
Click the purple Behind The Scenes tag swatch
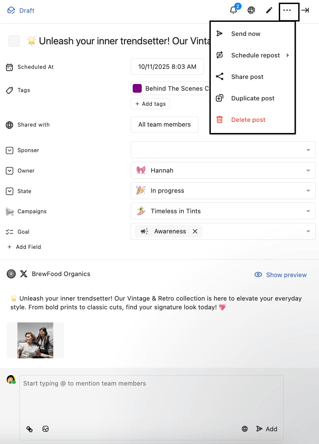point(137,89)
